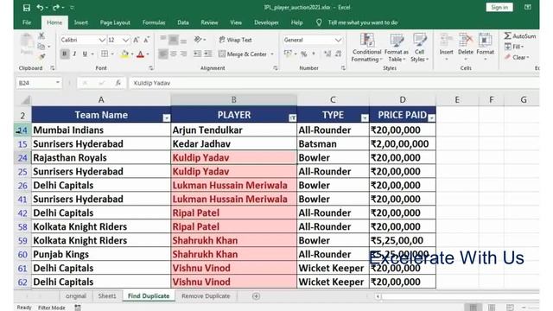This screenshot has height=311, width=553.
Task: Open the cell borders menu
Action: pos(105,54)
